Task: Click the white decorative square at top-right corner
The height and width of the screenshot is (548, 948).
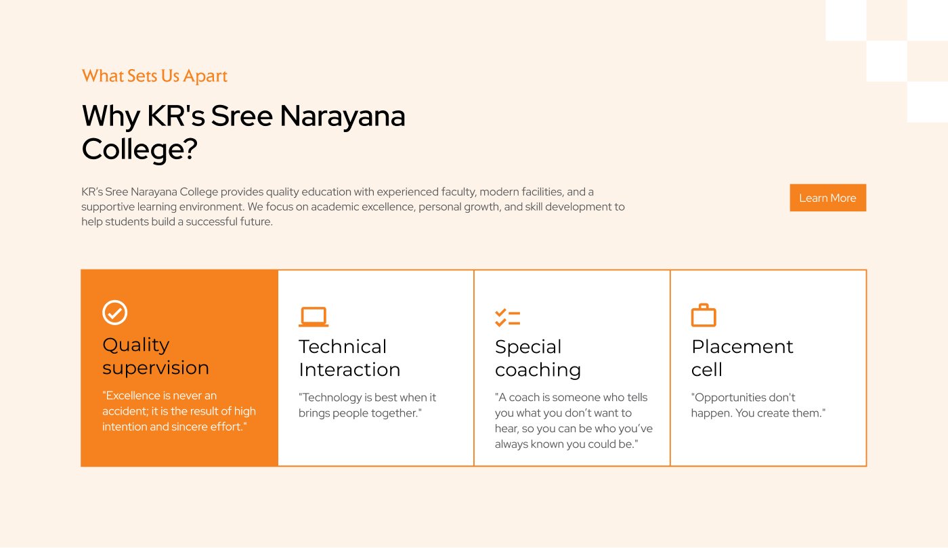Action: [x=927, y=20]
